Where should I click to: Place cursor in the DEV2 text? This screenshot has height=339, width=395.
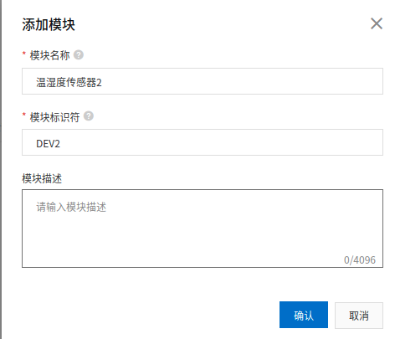tap(48, 144)
